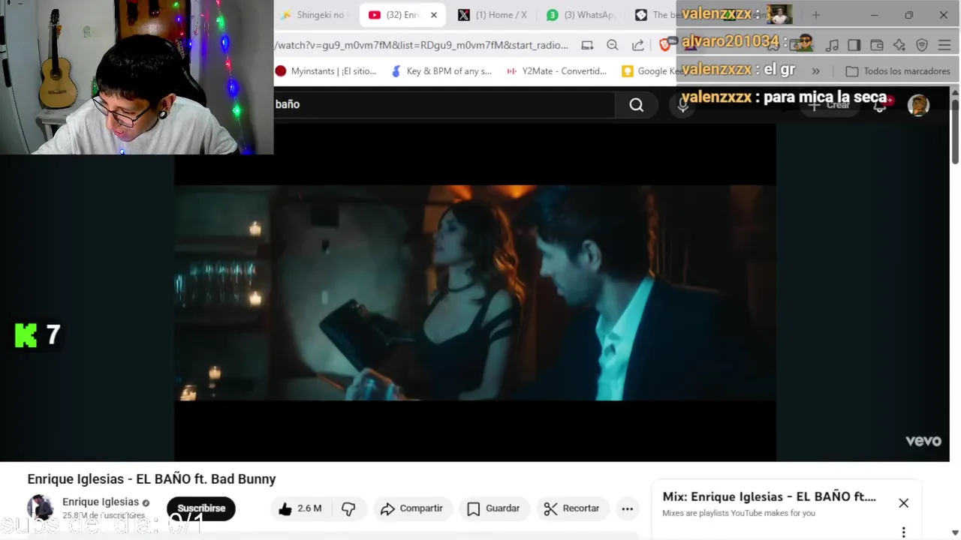Toggle the browser sidebar panel icon
This screenshot has width=961, height=540.
coord(854,45)
